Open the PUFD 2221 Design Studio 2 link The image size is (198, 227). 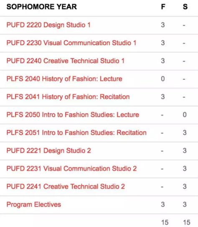49,150
